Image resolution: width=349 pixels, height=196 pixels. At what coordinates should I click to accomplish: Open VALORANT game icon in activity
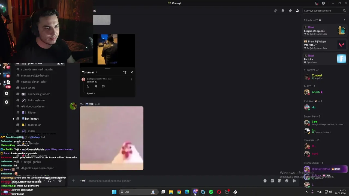click(341, 45)
